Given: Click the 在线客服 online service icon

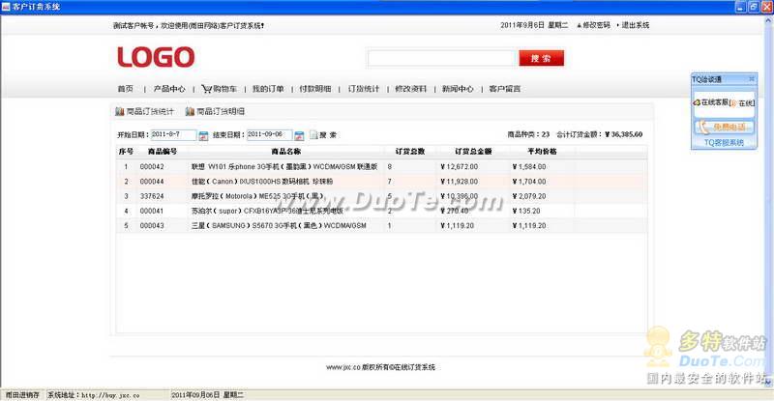Looking at the screenshot, I should click(697, 102).
